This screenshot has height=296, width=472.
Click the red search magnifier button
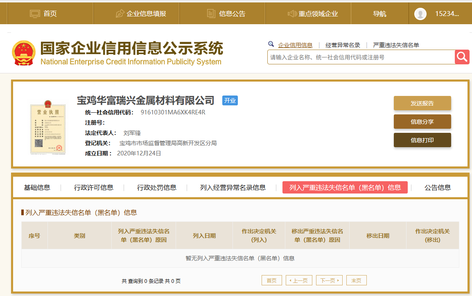462,57
